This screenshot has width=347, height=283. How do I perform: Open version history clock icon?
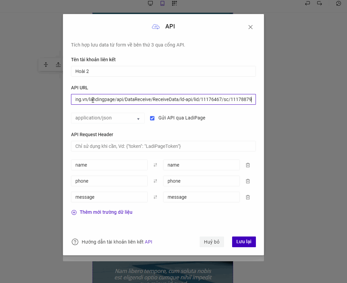339,3
